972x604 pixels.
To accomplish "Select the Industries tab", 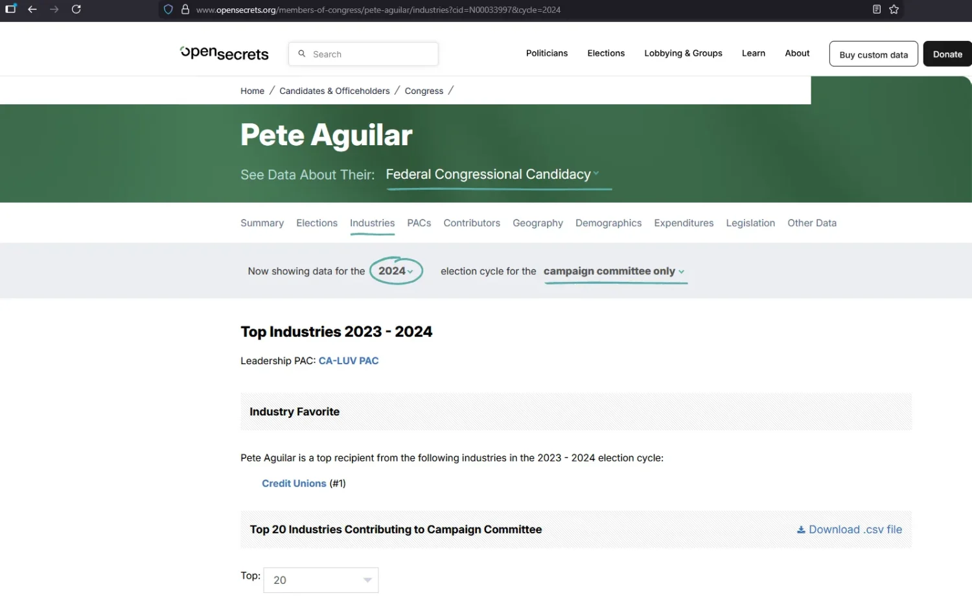I will [372, 223].
